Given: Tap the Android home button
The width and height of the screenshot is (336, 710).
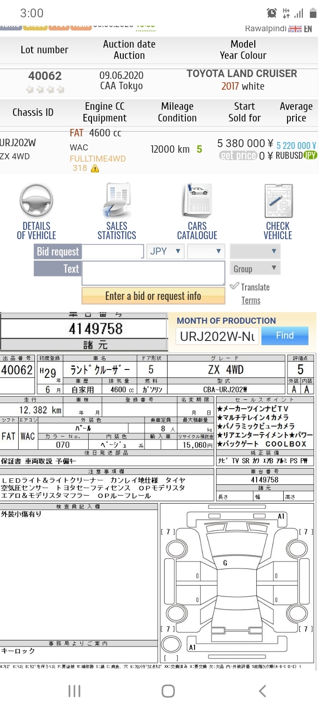Looking at the screenshot, I should [168, 691].
